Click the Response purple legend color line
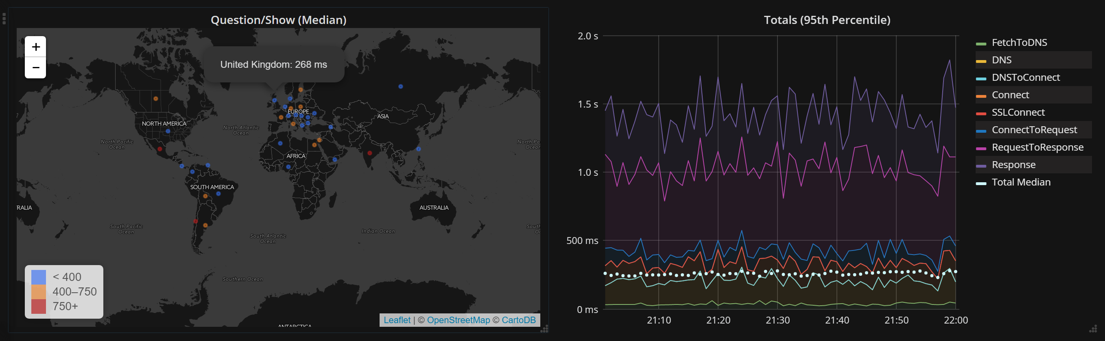This screenshot has height=341, width=1105. pyautogui.click(x=981, y=166)
